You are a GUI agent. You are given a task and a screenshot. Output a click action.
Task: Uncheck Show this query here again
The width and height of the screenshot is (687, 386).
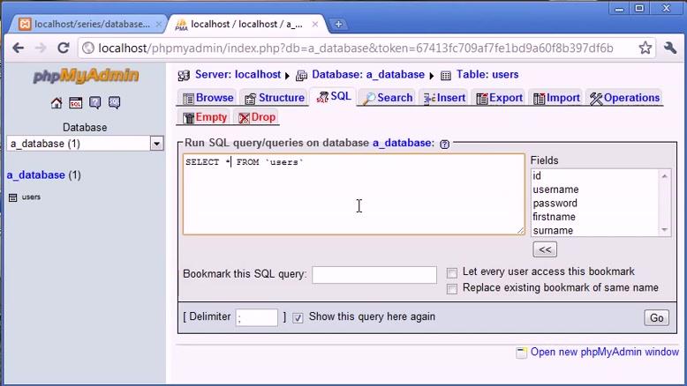pos(298,318)
